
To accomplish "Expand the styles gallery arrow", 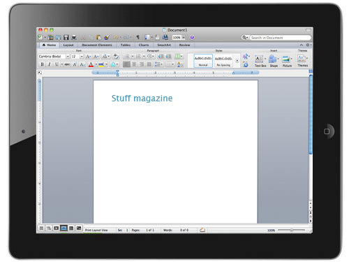I will pos(237,61).
